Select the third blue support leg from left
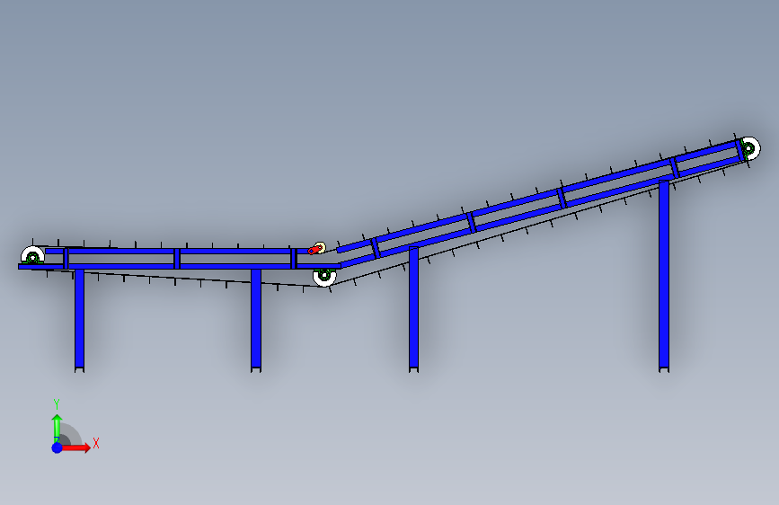This screenshot has width=779, height=505. (413, 309)
